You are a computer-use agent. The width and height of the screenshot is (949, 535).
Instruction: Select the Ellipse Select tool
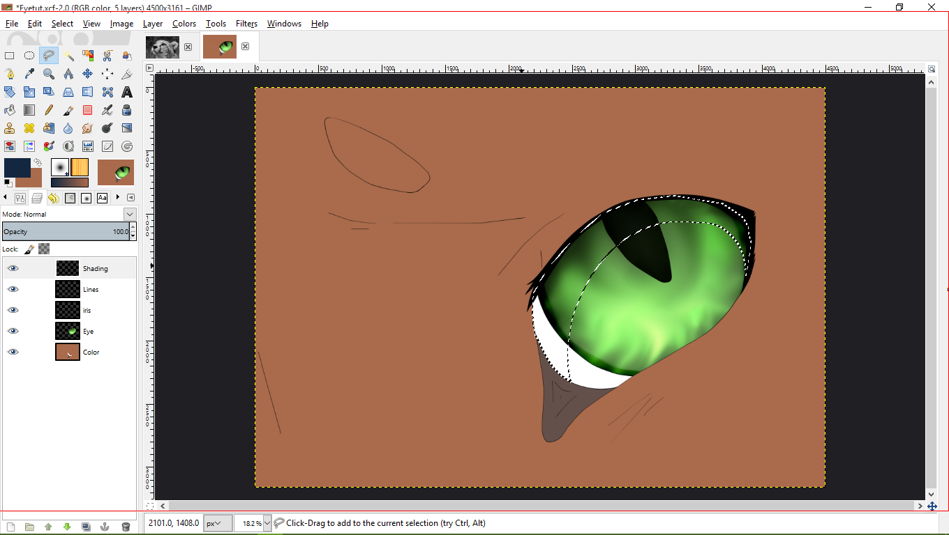(x=29, y=56)
